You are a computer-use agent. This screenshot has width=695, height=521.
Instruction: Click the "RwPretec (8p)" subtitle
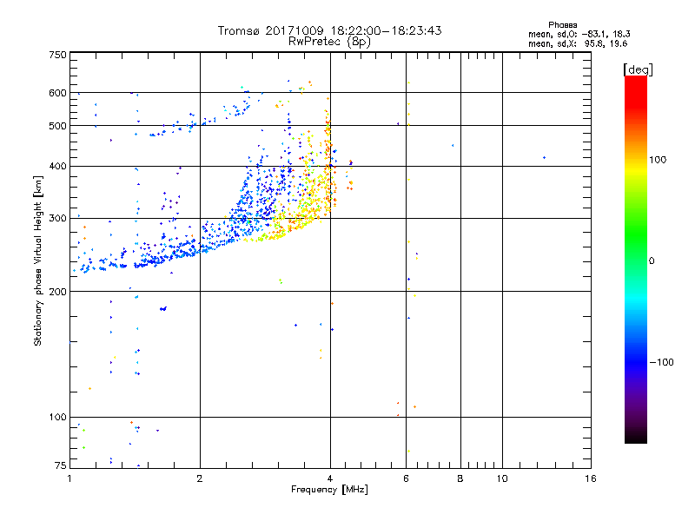click(329, 42)
